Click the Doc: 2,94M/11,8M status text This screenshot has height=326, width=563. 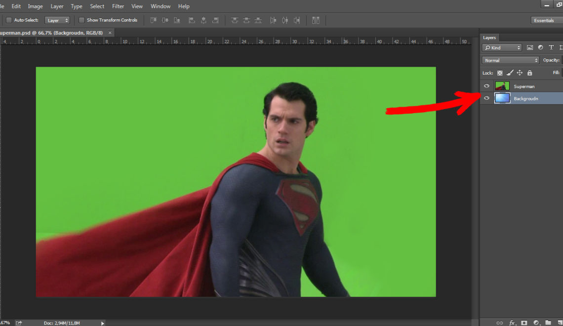tap(62, 323)
